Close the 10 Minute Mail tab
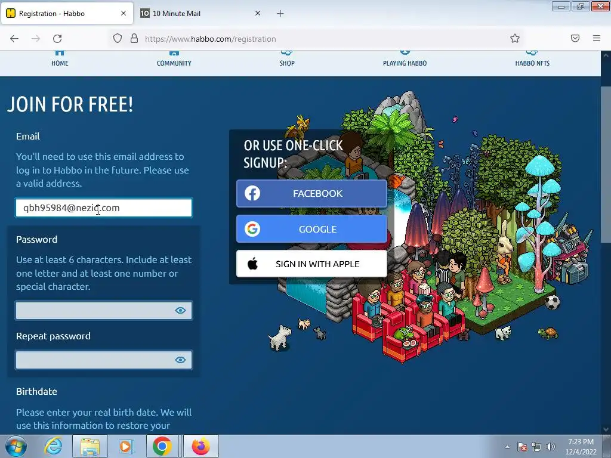 point(258,13)
